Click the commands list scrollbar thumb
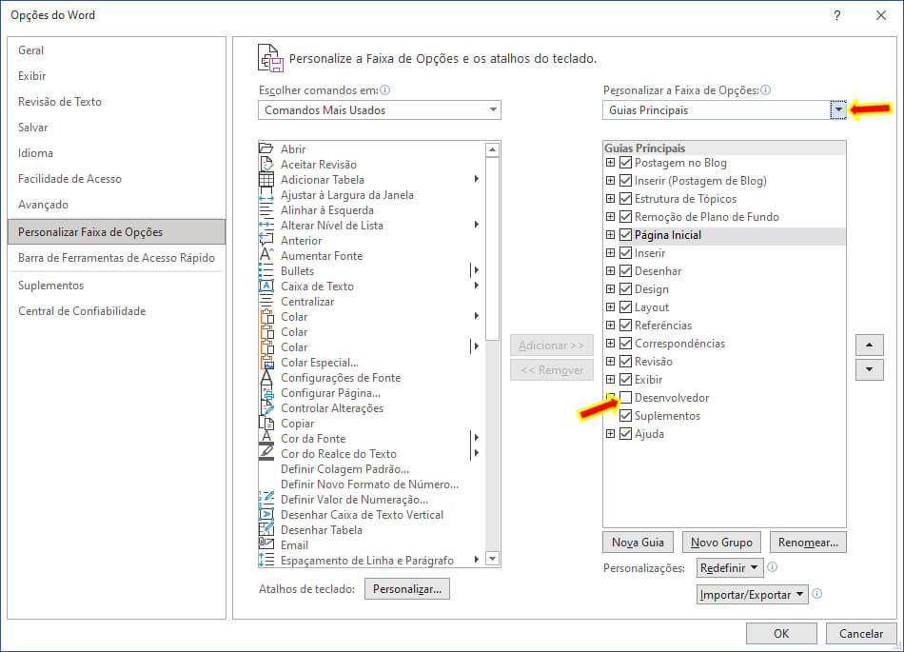 point(492,248)
